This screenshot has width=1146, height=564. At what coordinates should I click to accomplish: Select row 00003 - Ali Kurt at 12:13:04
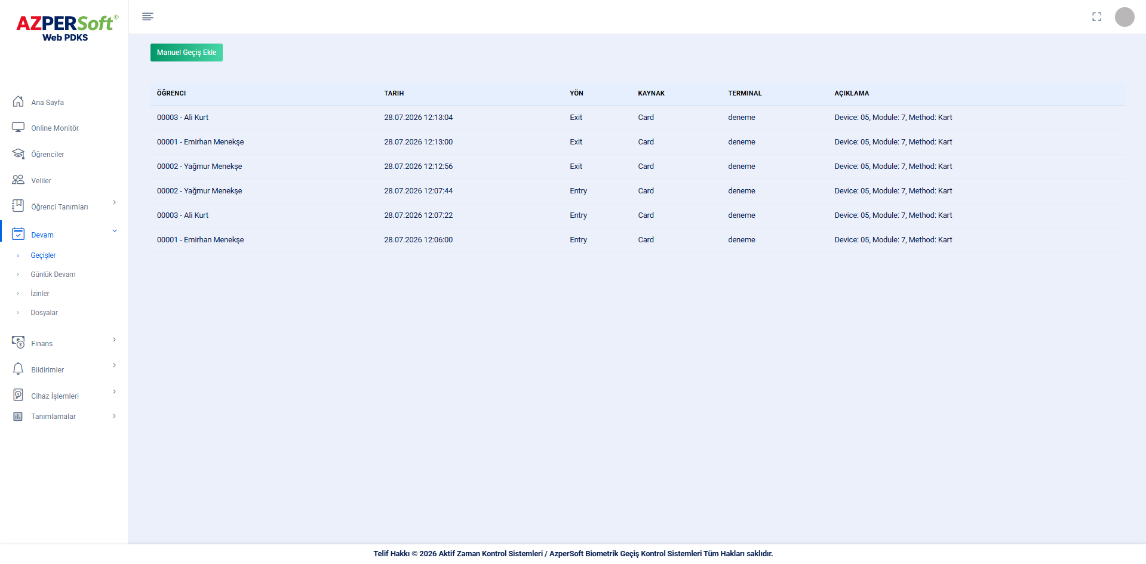(638, 118)
